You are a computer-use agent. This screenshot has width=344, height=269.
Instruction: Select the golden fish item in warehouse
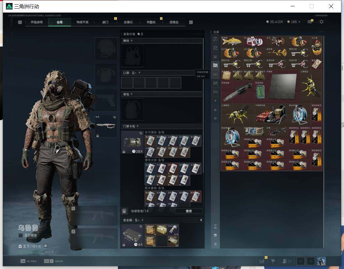232,41
